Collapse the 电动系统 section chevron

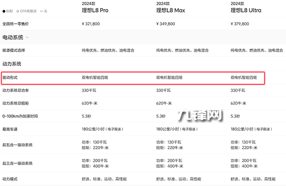click(27, 38)
